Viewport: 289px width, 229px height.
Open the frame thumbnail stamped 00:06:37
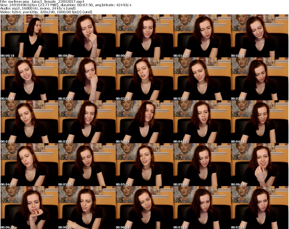pyautogui.click(x=87, y=208)
